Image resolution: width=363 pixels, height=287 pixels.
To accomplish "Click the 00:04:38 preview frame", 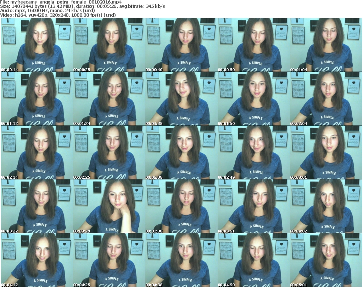I will [181, 260].
